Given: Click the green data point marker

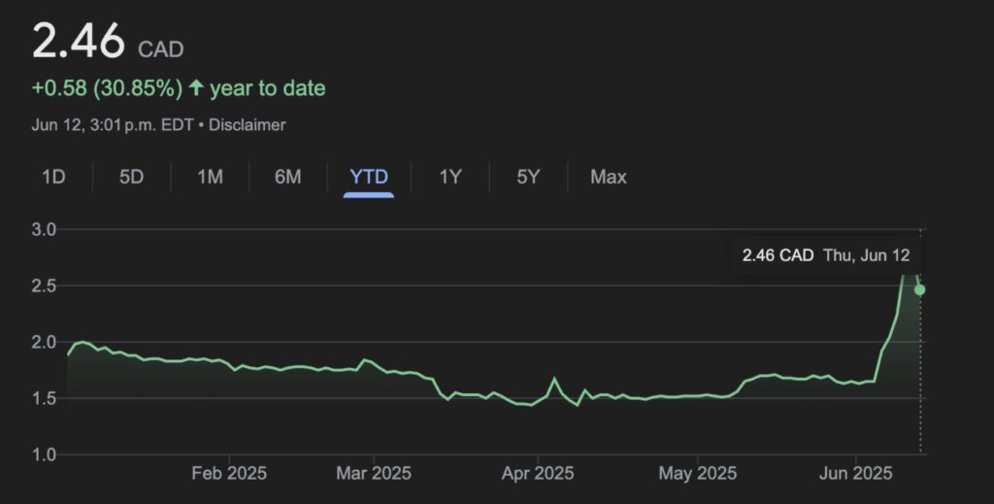Looking at the screenshot, I should coord(920,289).
